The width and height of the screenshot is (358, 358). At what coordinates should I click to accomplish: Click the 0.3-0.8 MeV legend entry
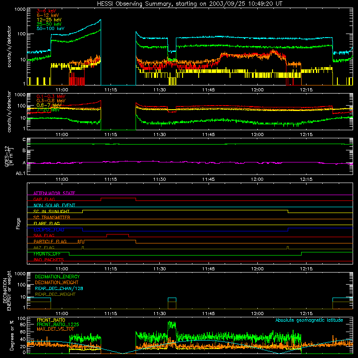pos(51,101)
